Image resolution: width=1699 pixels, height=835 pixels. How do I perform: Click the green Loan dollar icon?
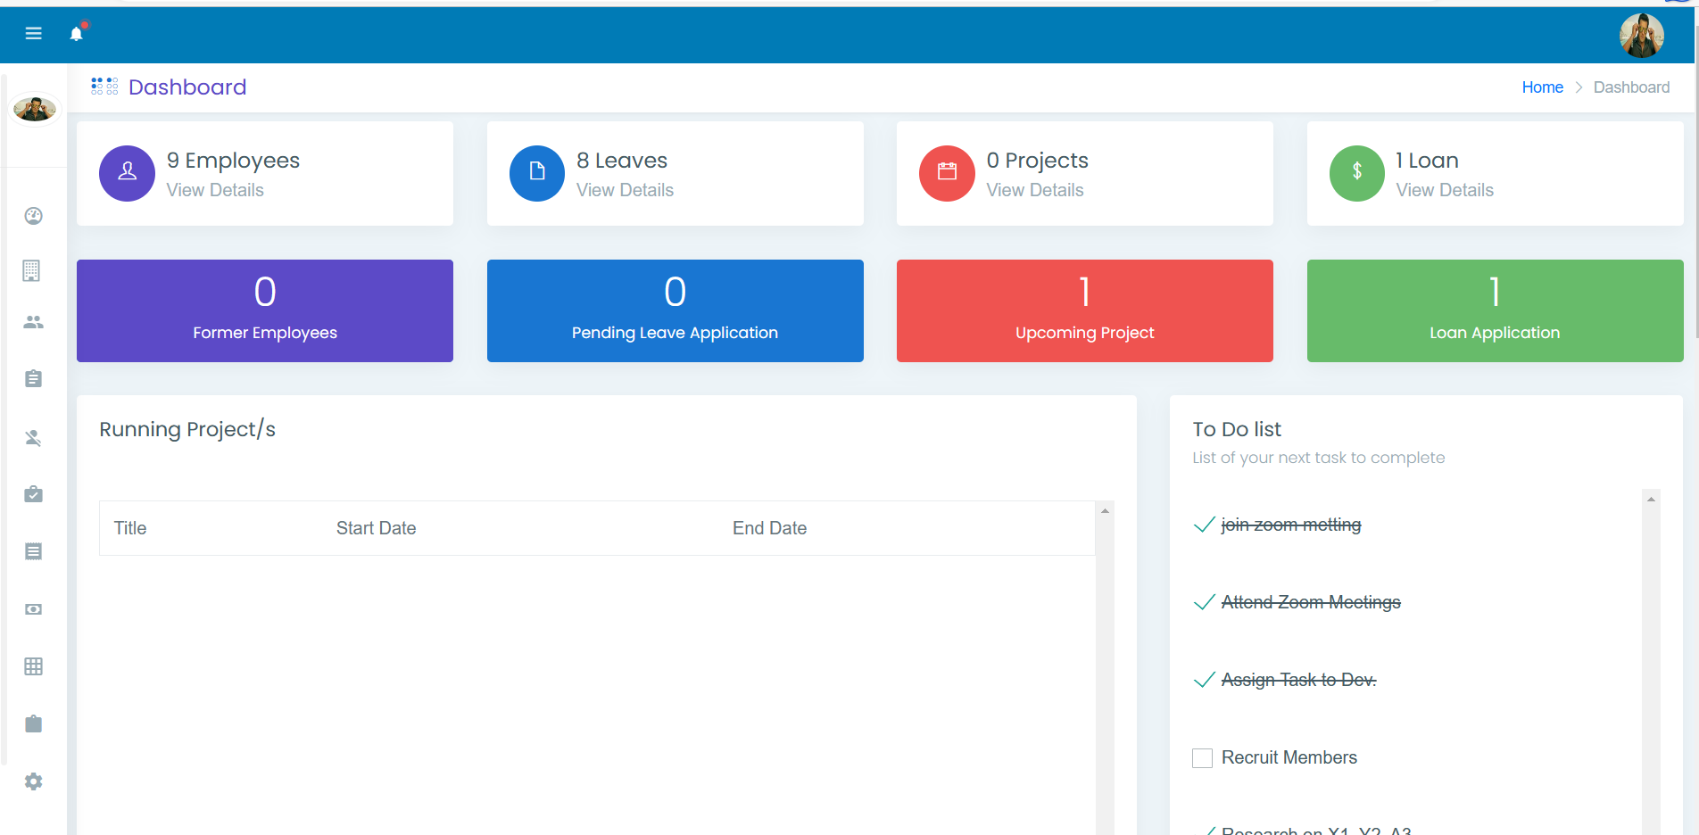1356,173
